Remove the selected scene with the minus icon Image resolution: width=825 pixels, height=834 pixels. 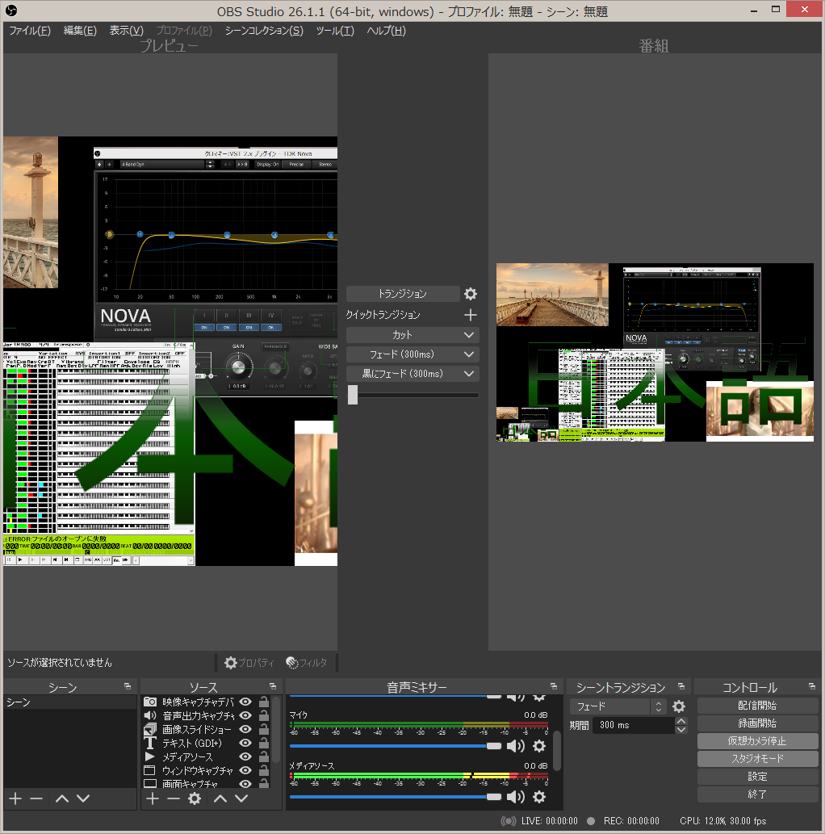click(36, 798)
